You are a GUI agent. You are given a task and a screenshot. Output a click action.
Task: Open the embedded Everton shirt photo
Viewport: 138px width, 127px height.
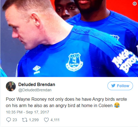69,38
